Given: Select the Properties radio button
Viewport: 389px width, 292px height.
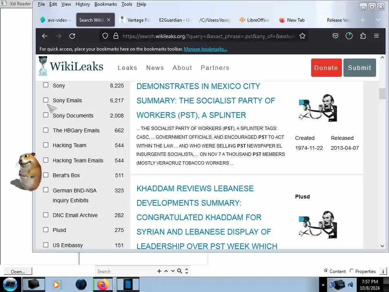Looking at the screenshot, I should click(x=351, y=271).
